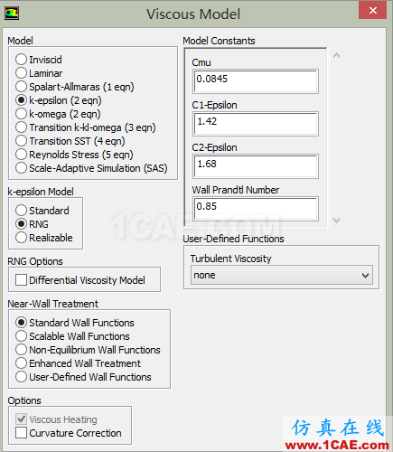393x452 pixels.
Task: Open the Turbulent Viscosity dropdown
Action: [x=282, y=275]
